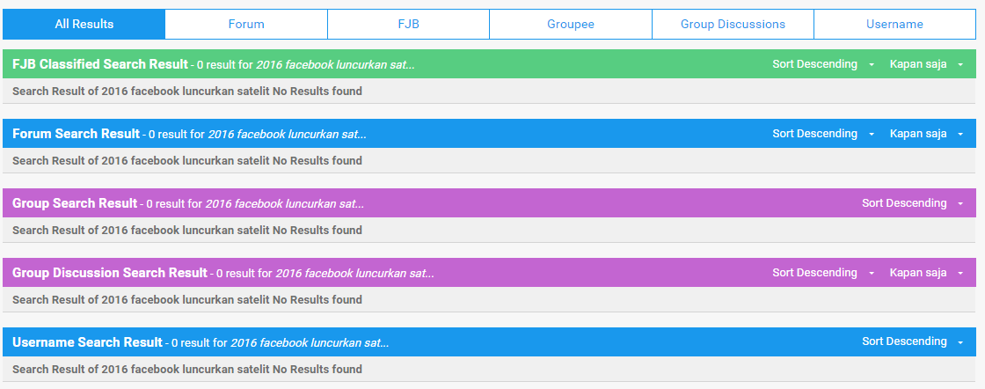Switch to the Forum tab

[x=246, y=25]
